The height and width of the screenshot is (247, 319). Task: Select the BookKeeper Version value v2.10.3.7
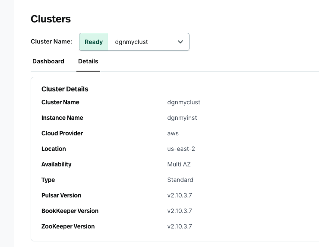click(x=180, y=211)
